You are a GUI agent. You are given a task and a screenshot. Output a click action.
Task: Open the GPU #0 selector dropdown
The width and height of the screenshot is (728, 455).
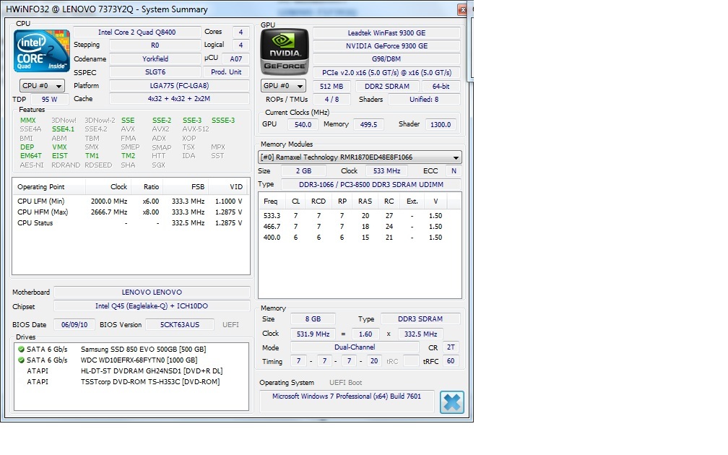tap(283, 86)
